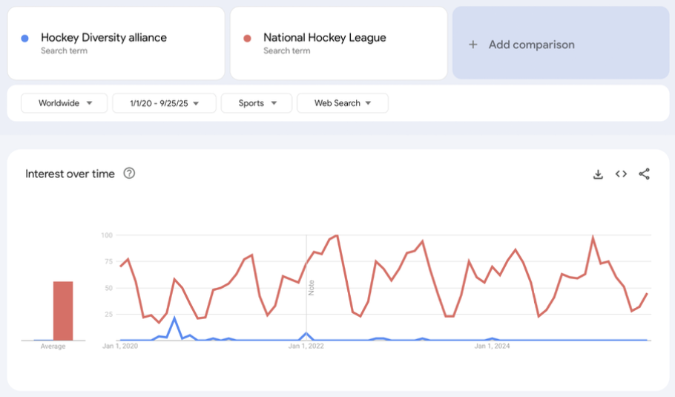Open the Sports category dropdown
675x397 pixels.
[257, 103]
